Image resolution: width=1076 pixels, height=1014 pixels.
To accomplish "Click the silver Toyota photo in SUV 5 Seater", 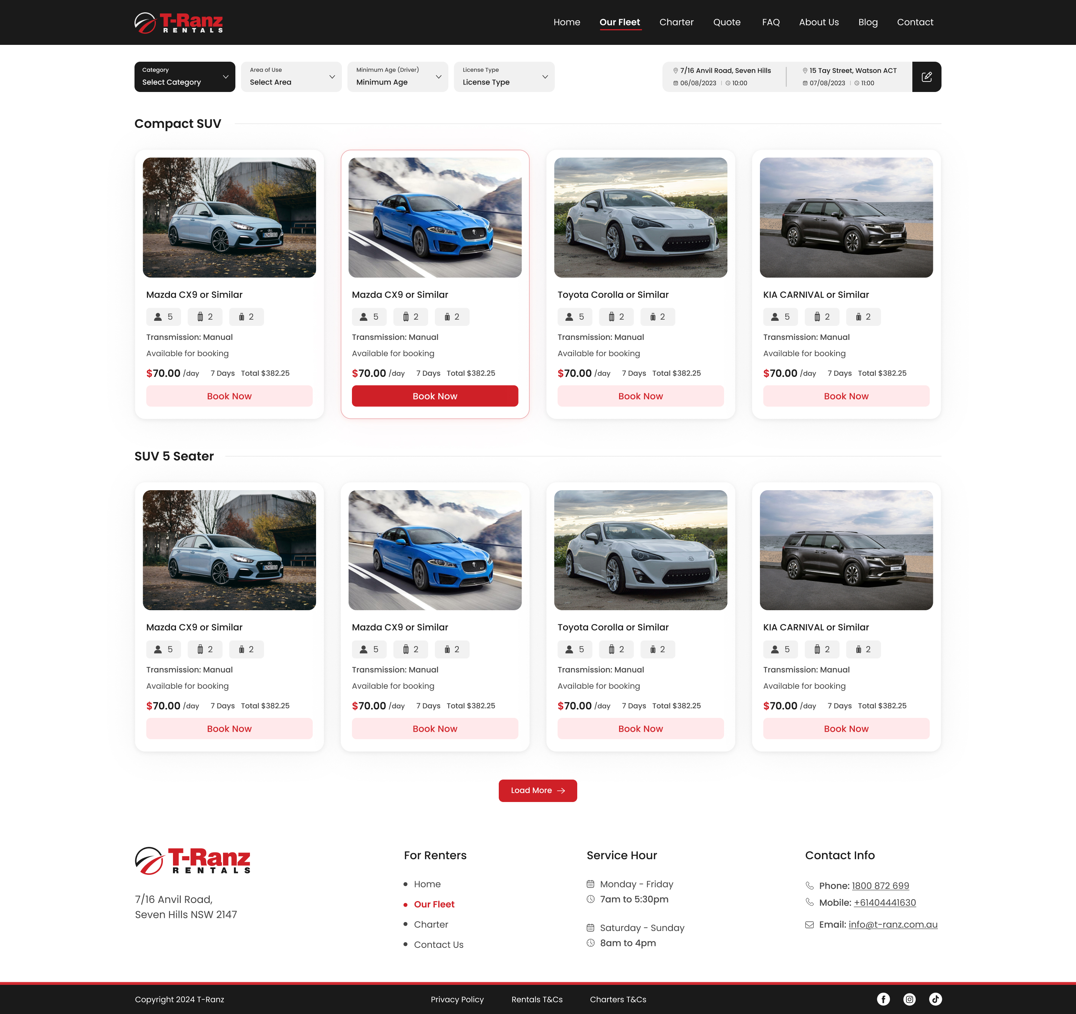I will pyautogui.click(x=640, y=550).
